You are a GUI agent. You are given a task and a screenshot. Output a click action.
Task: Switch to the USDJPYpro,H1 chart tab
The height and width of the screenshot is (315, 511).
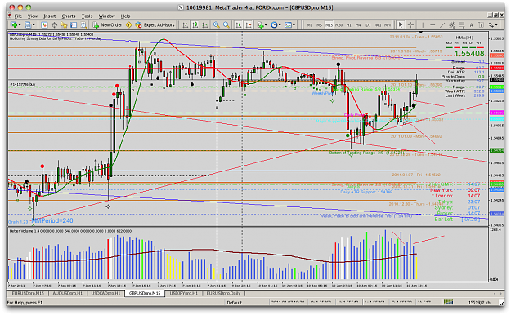(183, 293)
